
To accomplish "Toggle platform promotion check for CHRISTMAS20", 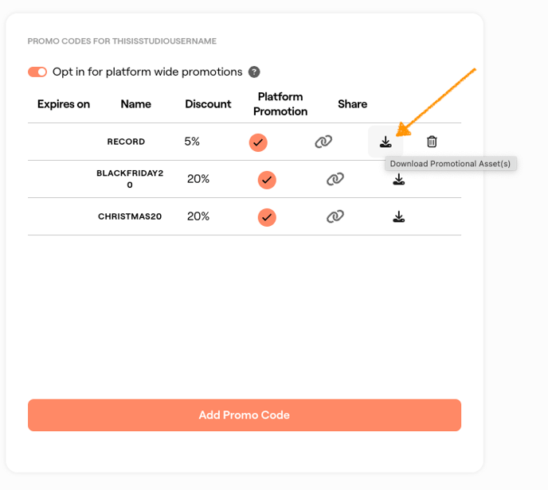I will tap(267, 216).
